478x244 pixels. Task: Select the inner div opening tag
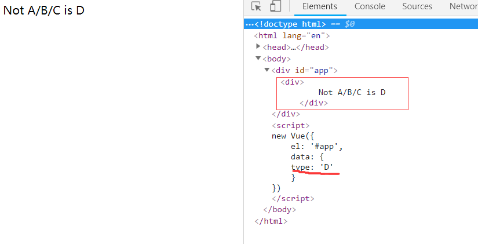point(292,82)
